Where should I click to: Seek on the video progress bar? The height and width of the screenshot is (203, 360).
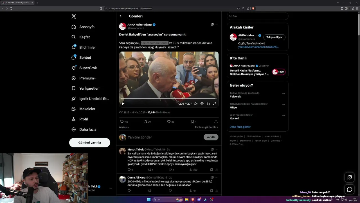(x=168, y=99)
